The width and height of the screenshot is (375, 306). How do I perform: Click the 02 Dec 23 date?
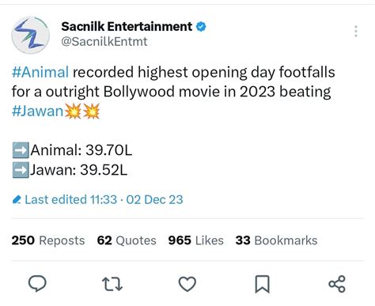coord(154,199)
